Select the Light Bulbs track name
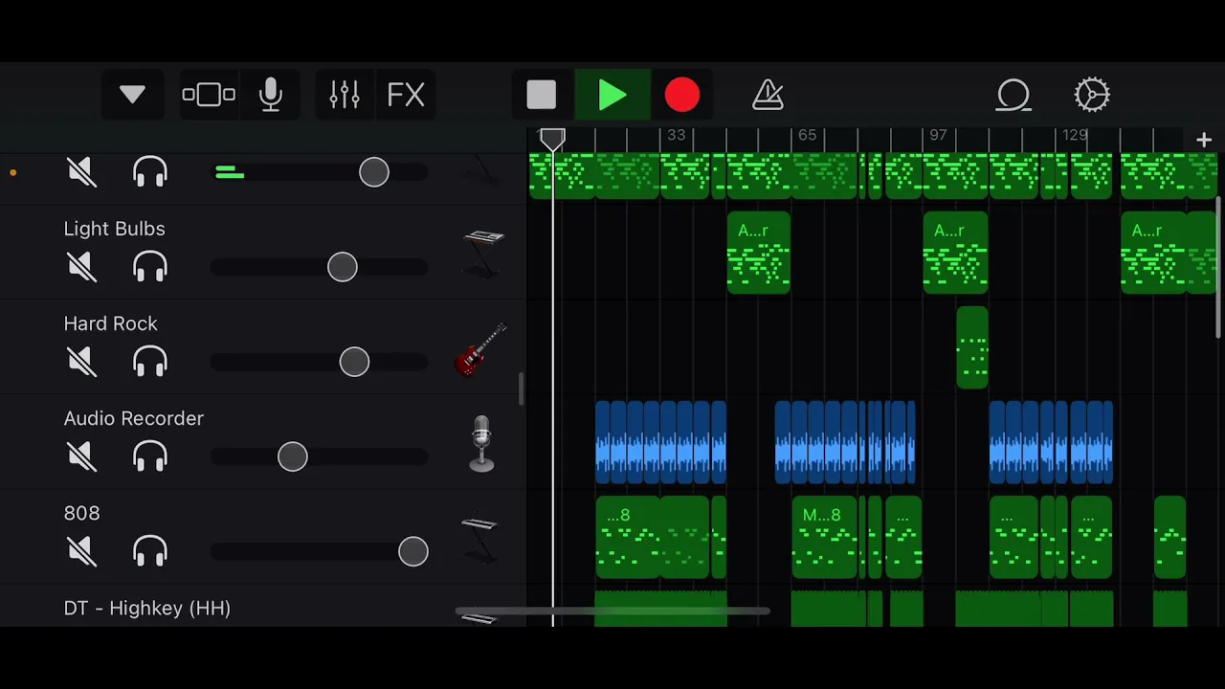Image resolution: width=1225 pixels, height=689 pixels. pyautogui.click(x=114, y=229)
